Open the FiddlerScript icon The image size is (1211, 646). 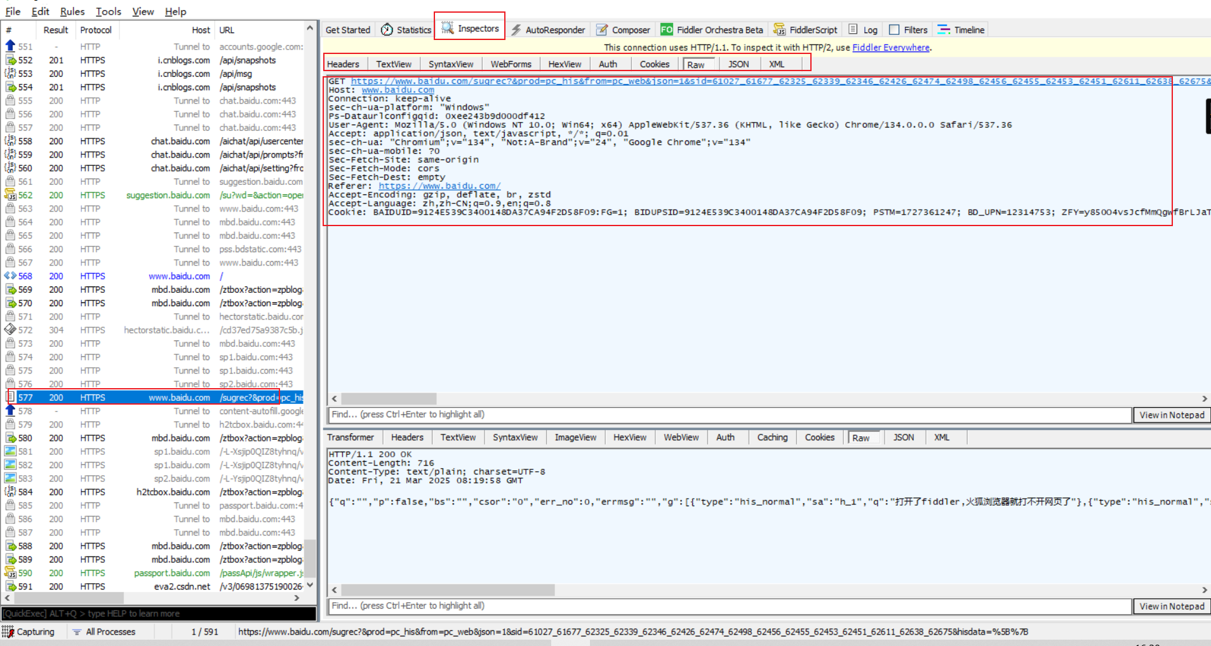click(x=779, y=30)
